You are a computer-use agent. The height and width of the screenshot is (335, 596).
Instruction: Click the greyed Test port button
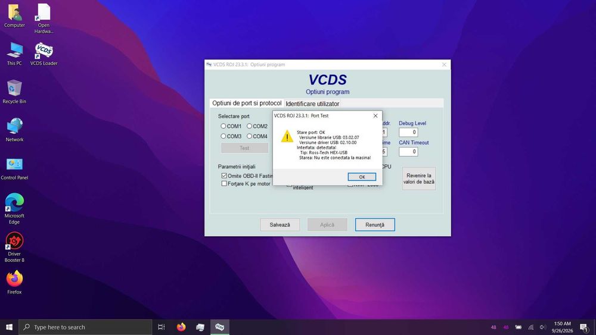coord(244,148)
